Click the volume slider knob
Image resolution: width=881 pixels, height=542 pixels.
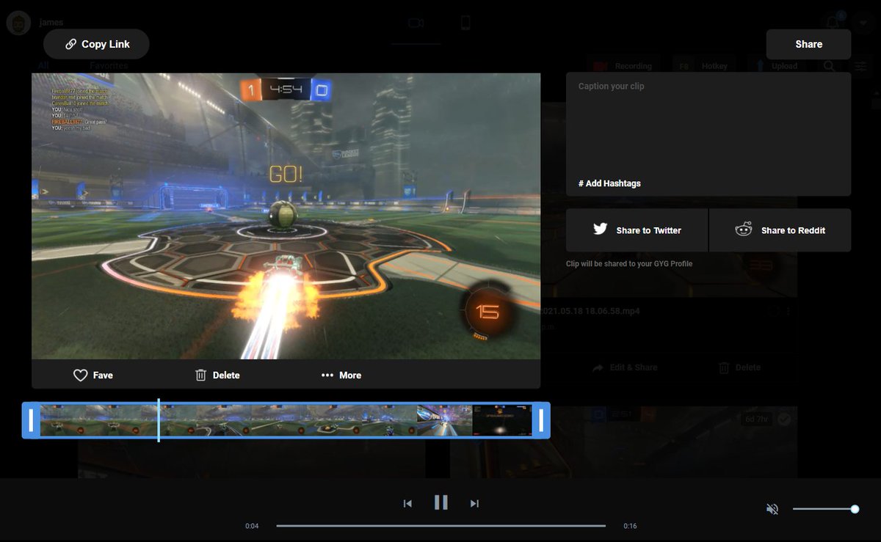point(855,509)
